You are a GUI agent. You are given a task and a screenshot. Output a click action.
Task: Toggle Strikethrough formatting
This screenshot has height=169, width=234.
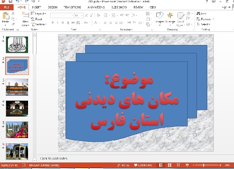pyautogui.click(x=73, y=22)
